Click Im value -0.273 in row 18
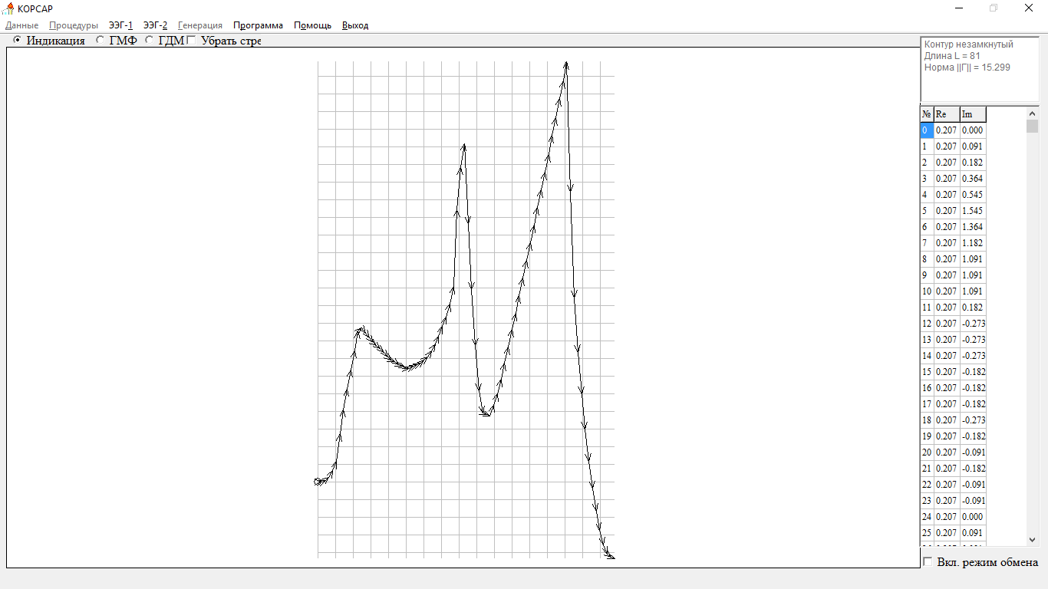This screenshot has height=589, width=1048. click(973, 420)
